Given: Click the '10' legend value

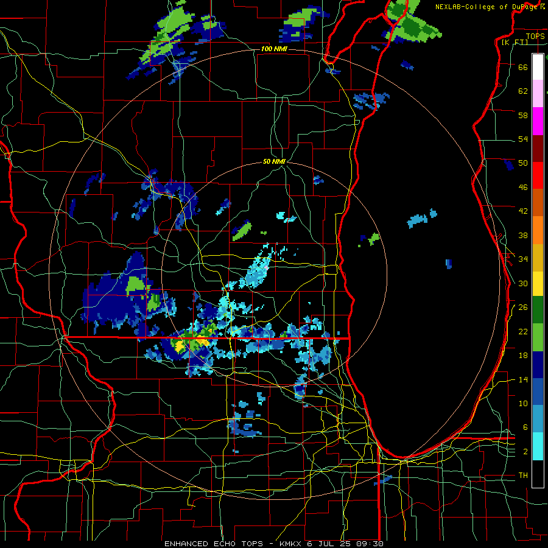Looking at the screenshot, I should pyautogui.click(x=523, y=403).
